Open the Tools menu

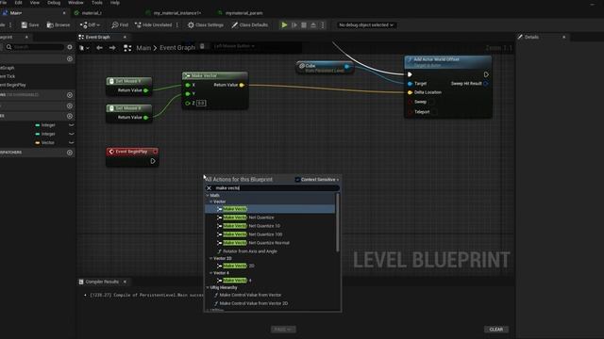(97, 3)
